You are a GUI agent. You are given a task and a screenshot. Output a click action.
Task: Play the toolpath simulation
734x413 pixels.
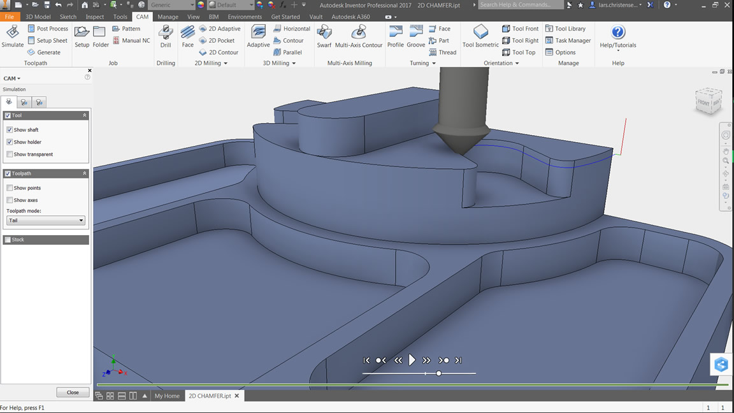pyautogui.click(x=412, y=360)
